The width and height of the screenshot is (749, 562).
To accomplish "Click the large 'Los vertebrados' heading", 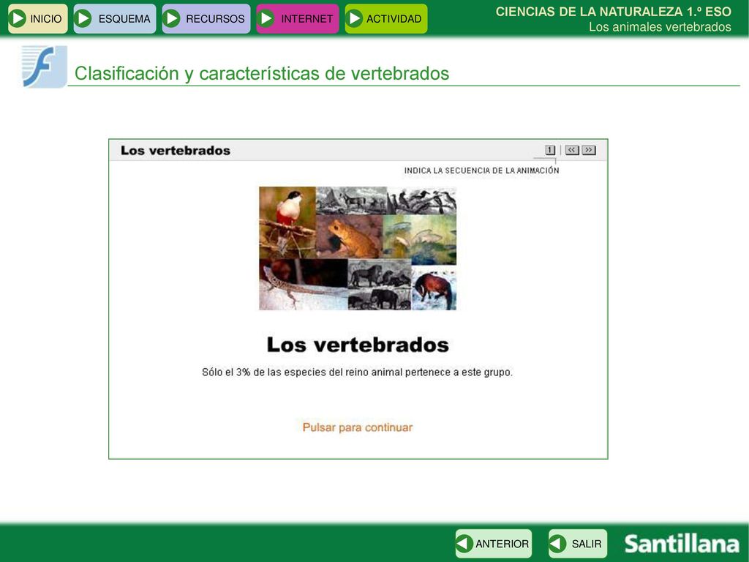I will click(358, 345).
